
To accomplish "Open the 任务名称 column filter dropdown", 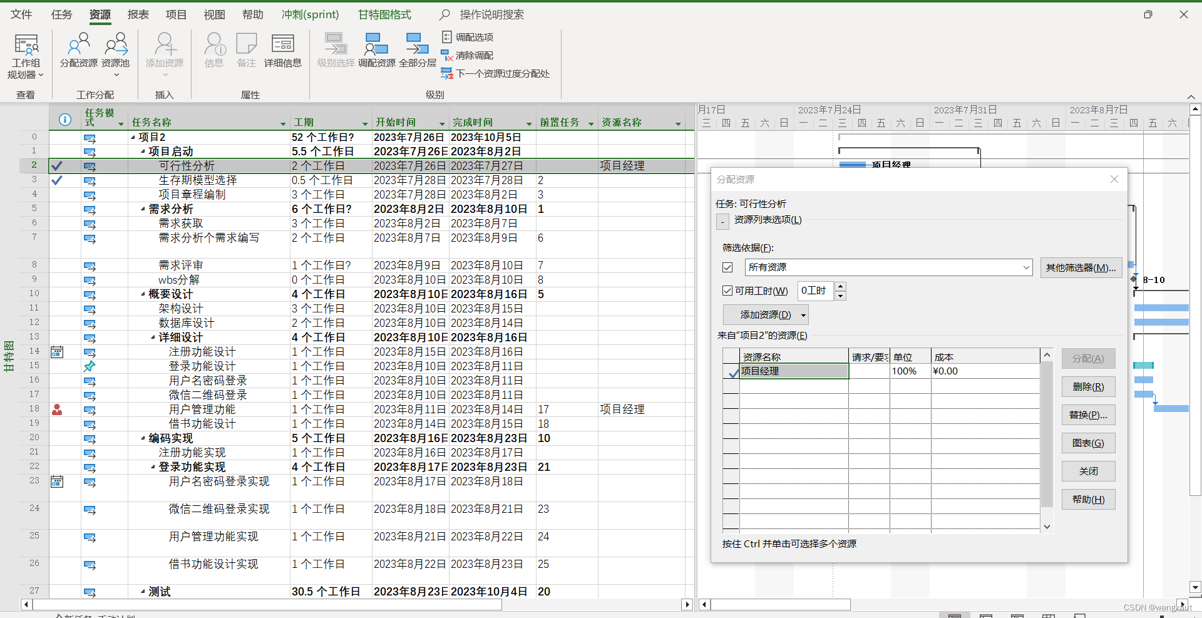I will 282,124.
